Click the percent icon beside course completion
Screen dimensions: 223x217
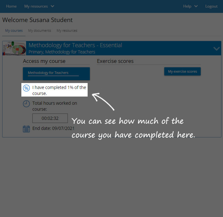click(x=27, y=88)
